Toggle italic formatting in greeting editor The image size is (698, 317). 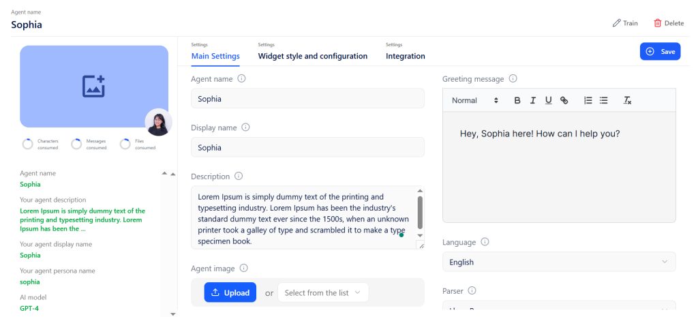tap(533, 100)
